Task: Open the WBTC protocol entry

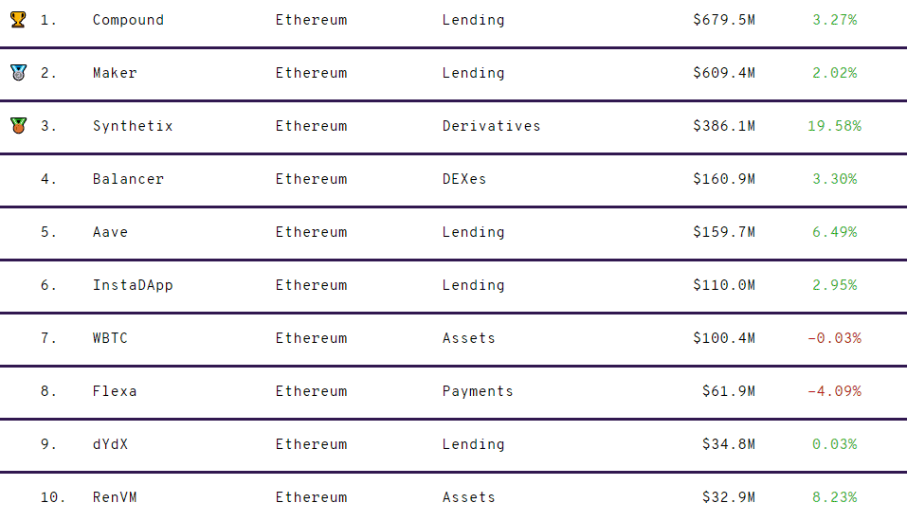Action: click(x=110, y=338)
